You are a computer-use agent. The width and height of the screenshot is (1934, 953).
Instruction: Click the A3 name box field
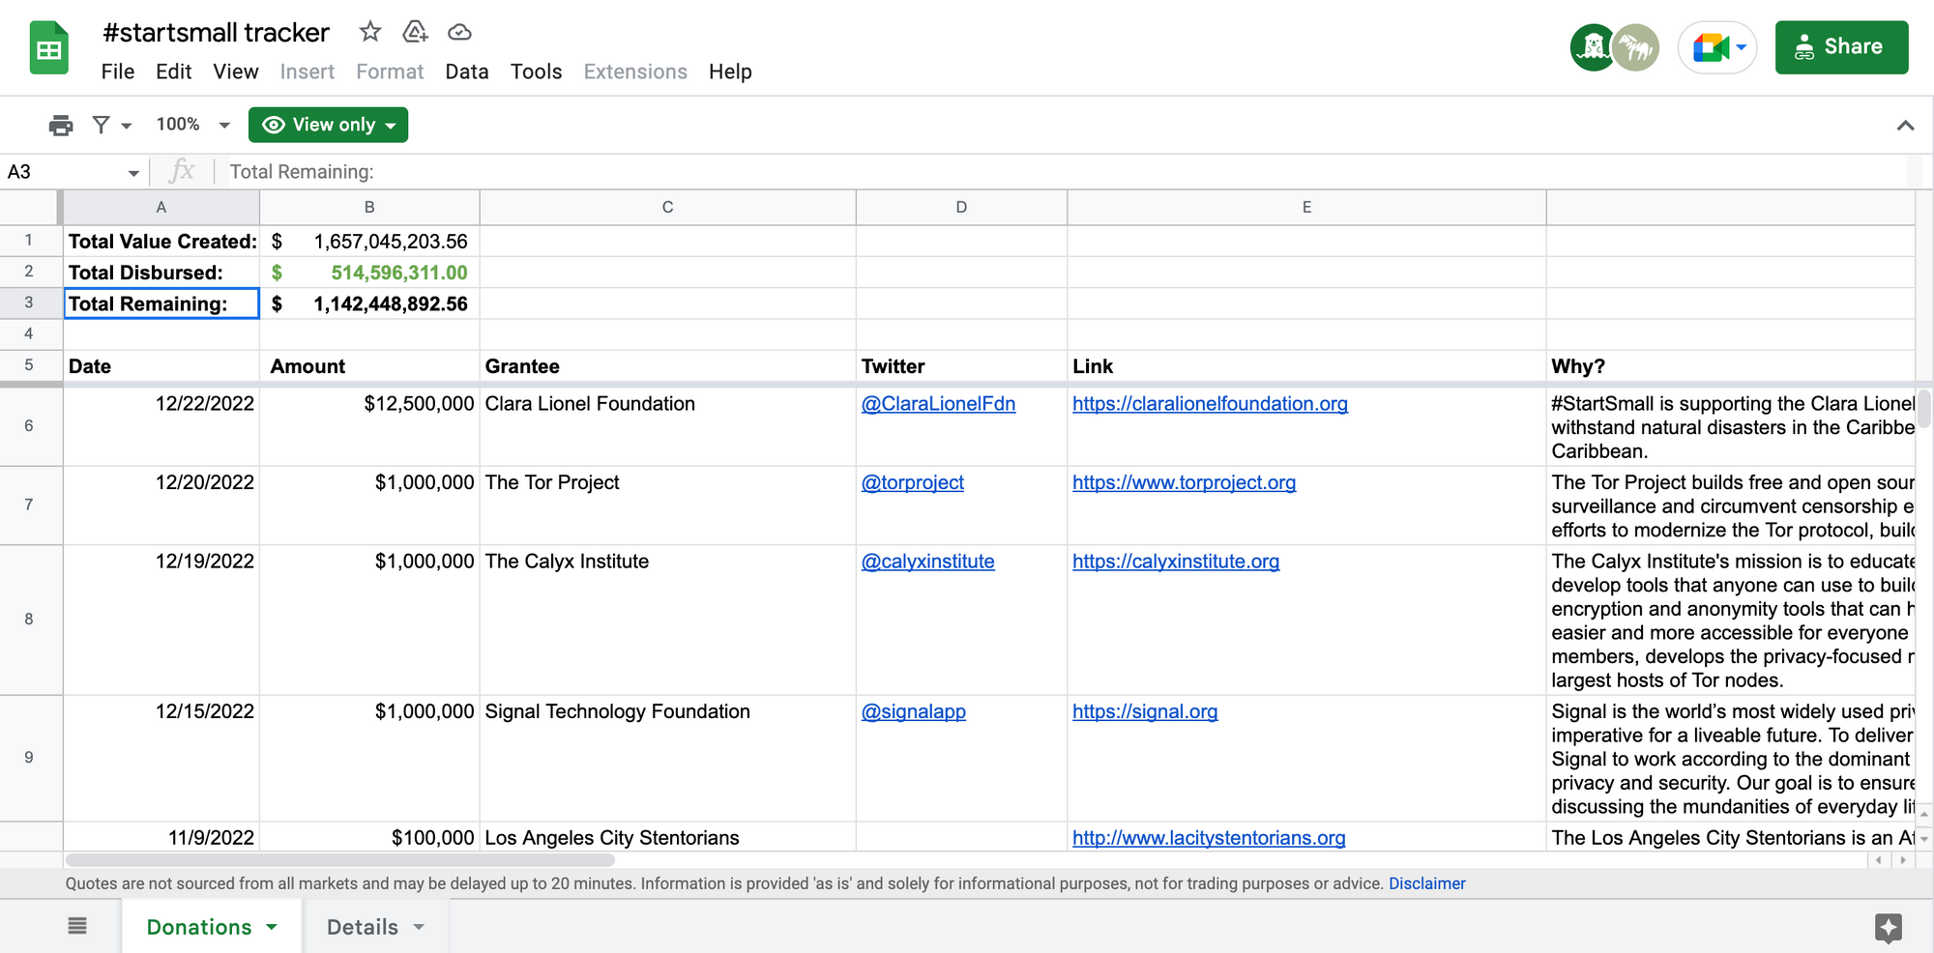click(64, 172)
